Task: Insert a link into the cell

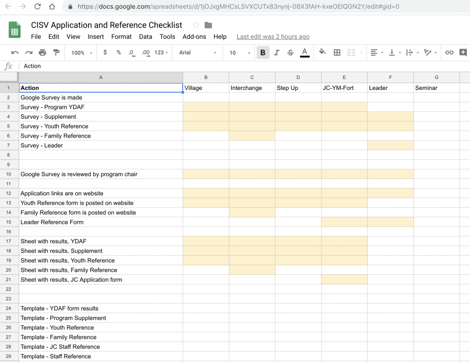Action: point(449,52)
